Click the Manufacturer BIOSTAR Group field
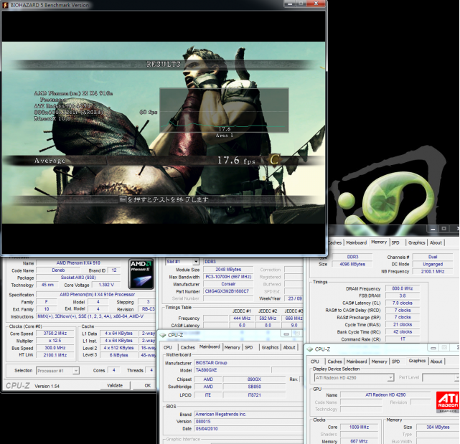Image resolution: width=460 pixels, height=444 pixels. point(248,363)
